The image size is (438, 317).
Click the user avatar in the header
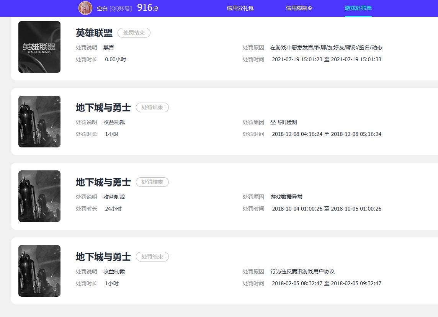tap(85, 8)
